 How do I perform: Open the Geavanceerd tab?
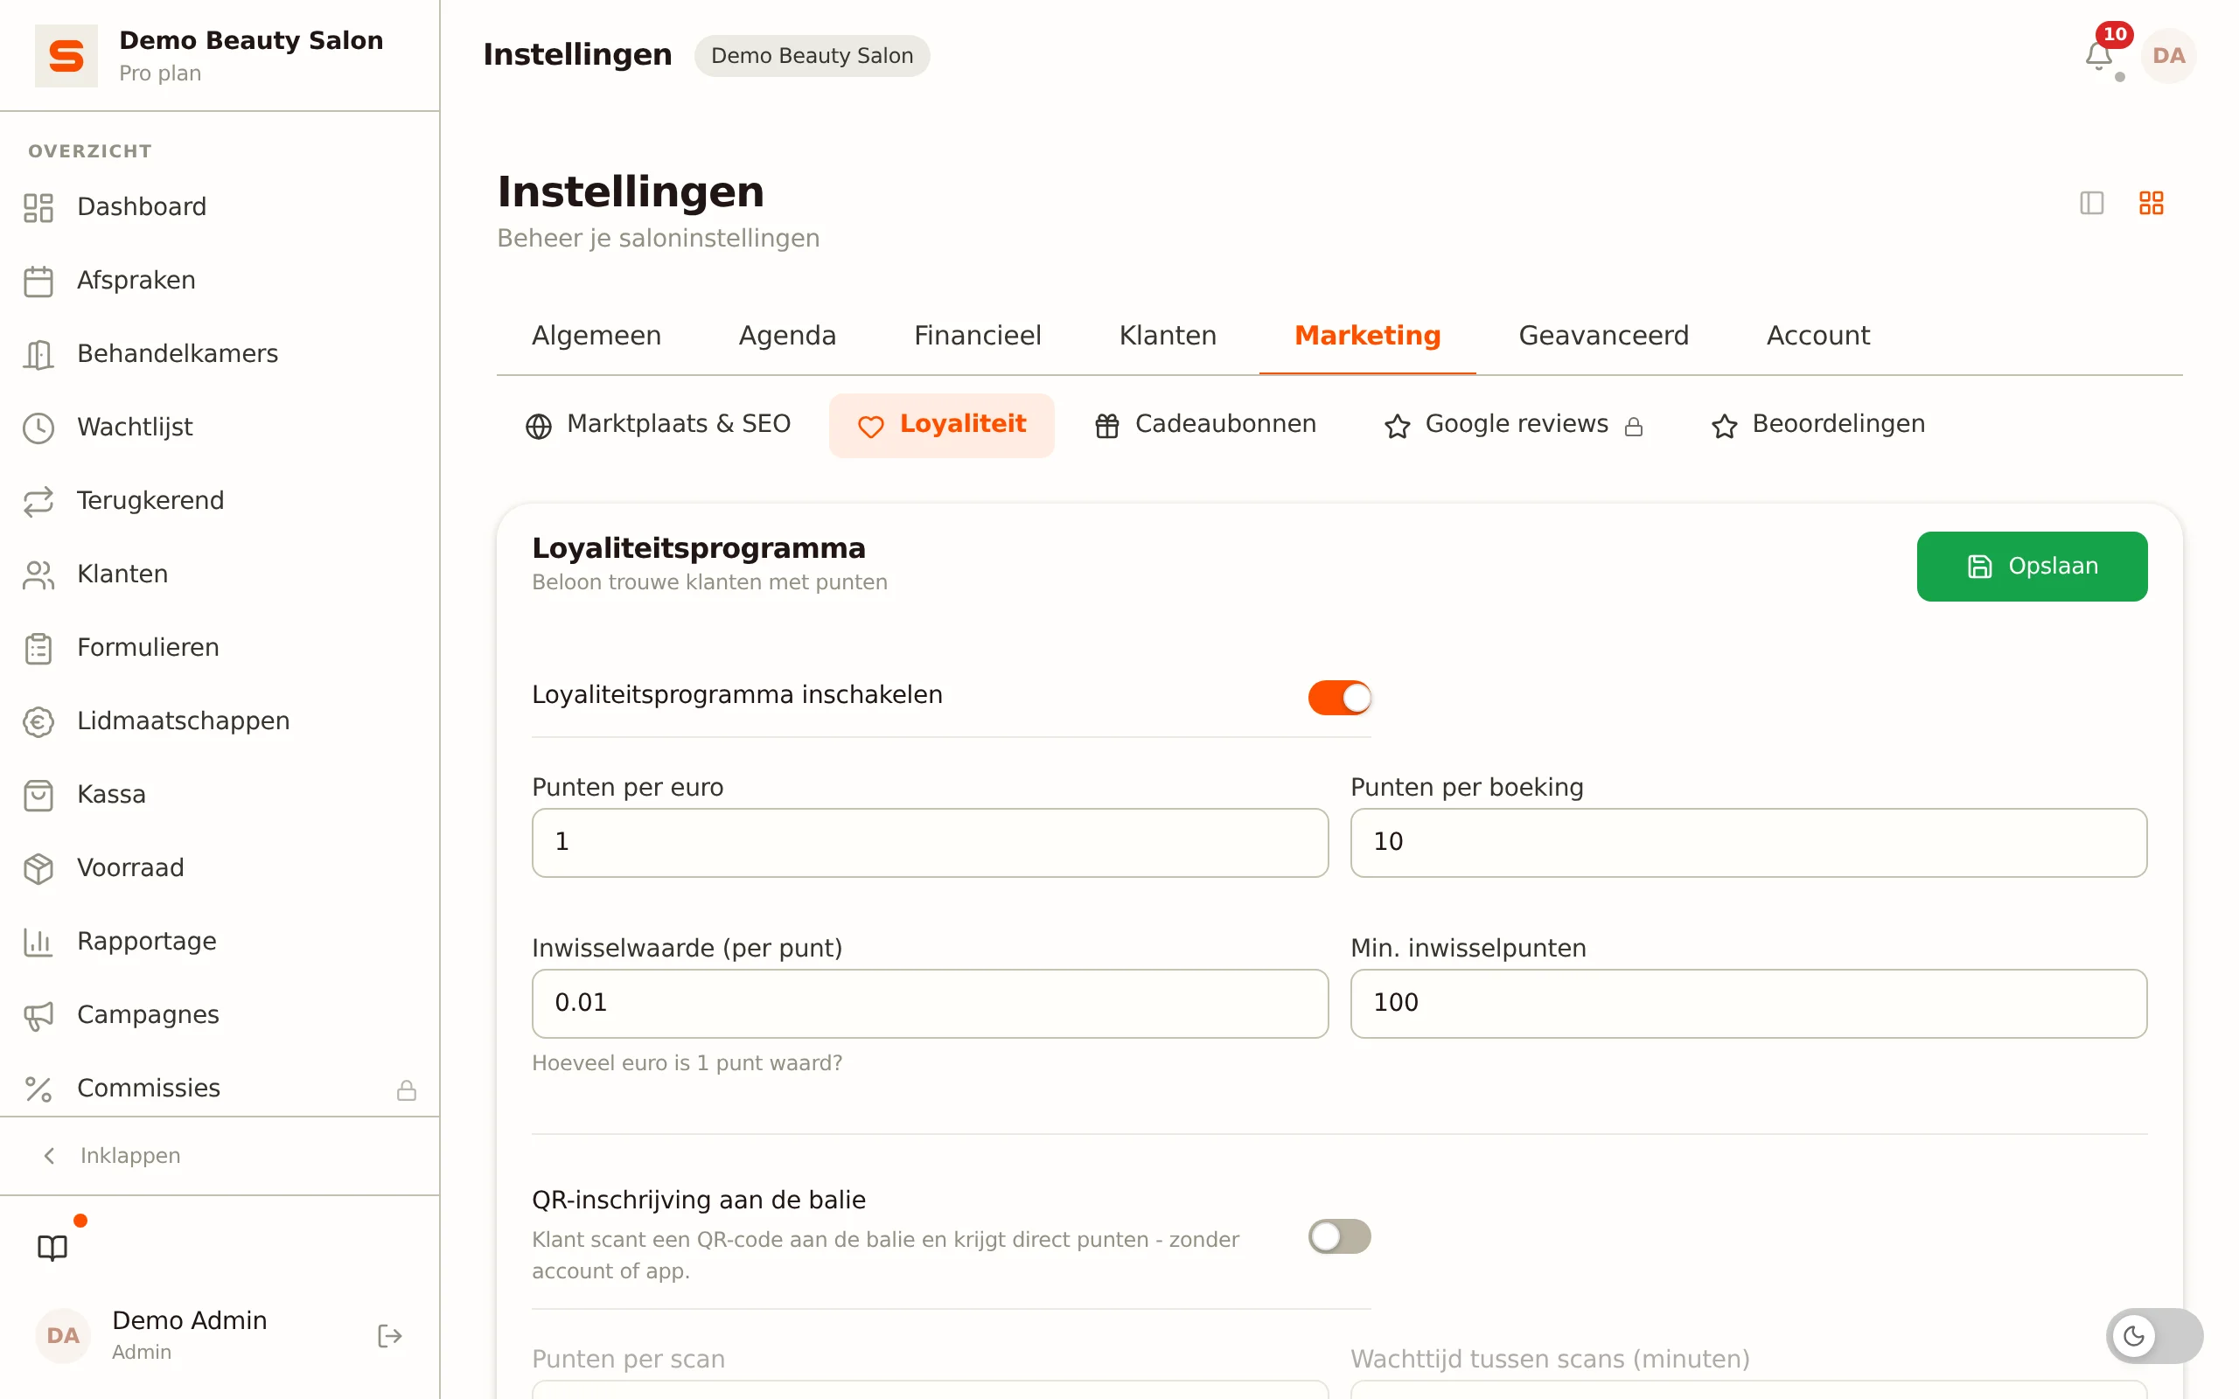[x=1603, y=336]
